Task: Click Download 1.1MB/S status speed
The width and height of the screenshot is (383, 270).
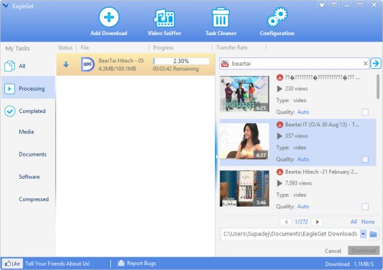Action: (349, 264)
